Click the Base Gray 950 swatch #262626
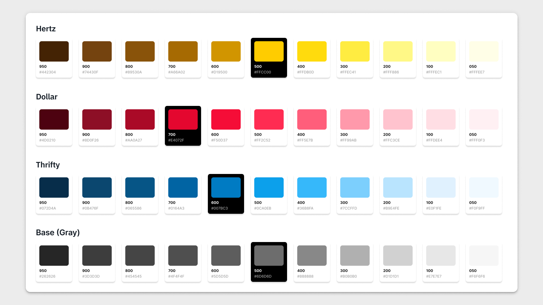The width and height of the screenshot is (543, 305). 54,256
